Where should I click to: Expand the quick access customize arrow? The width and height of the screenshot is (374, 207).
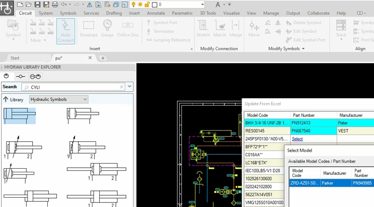[x=230, y=4]
